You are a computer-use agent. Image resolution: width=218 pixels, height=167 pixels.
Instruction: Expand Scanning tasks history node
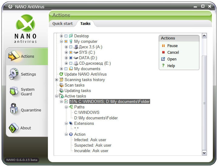pos(56,80)
